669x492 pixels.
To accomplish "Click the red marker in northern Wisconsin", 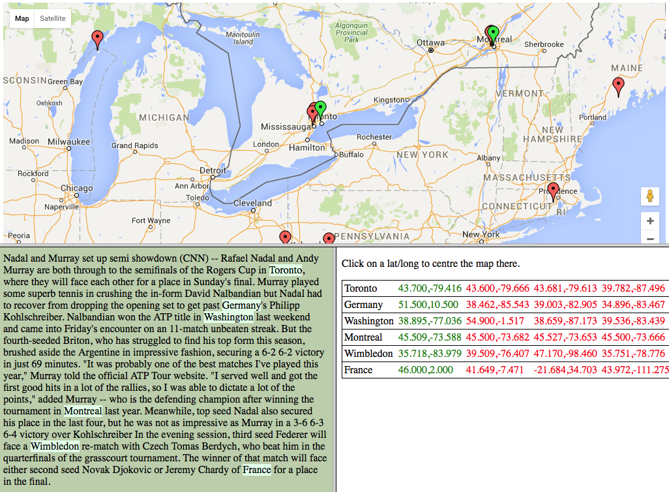I will pos(98,40).
